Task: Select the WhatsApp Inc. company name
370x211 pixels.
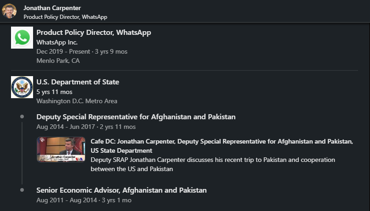Action: click(57, 42)
